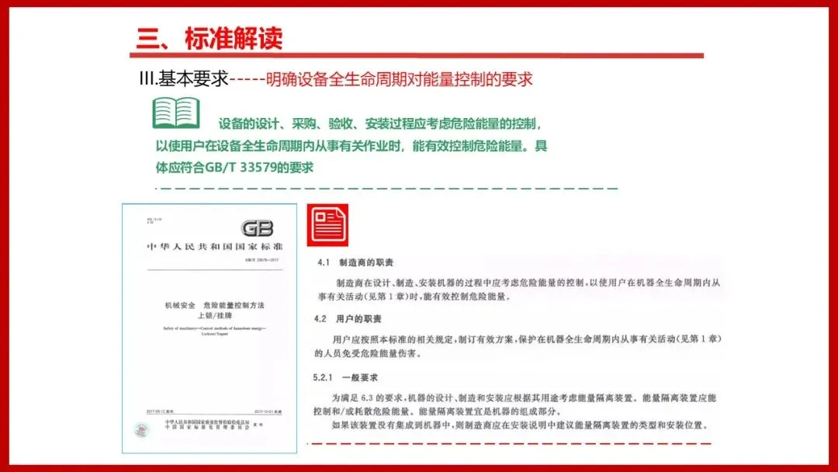
Task: Click paragraph line starting 为满足 6.3 的要求
Action: pyautogui.click(x=524, y=397)
